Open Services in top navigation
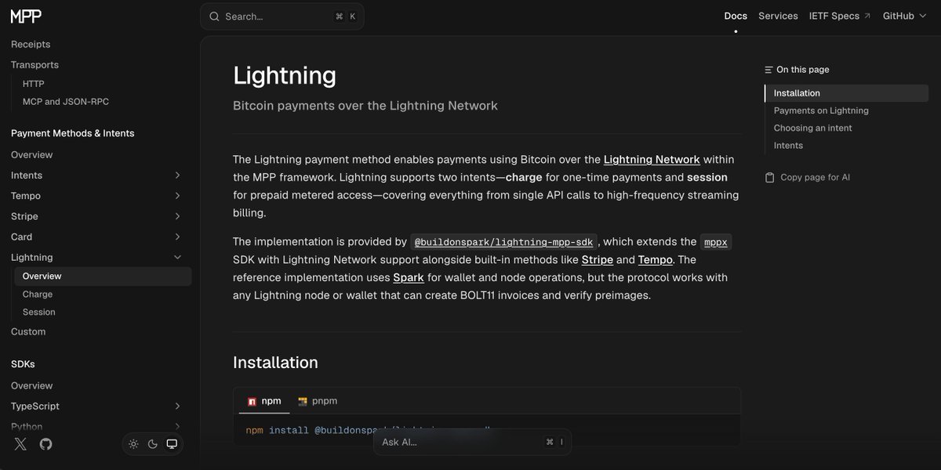Viewport: 941px width, 470px height. click(x=778, y=16)
